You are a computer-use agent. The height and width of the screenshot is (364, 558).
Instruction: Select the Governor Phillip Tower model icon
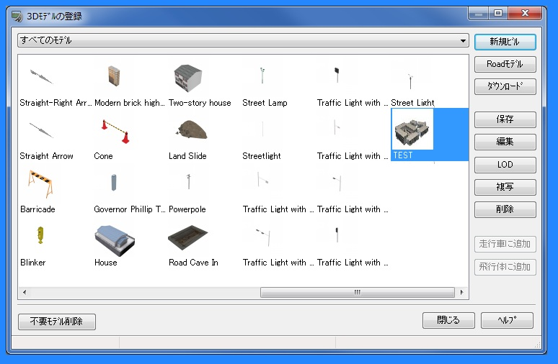tap(114, 182)
